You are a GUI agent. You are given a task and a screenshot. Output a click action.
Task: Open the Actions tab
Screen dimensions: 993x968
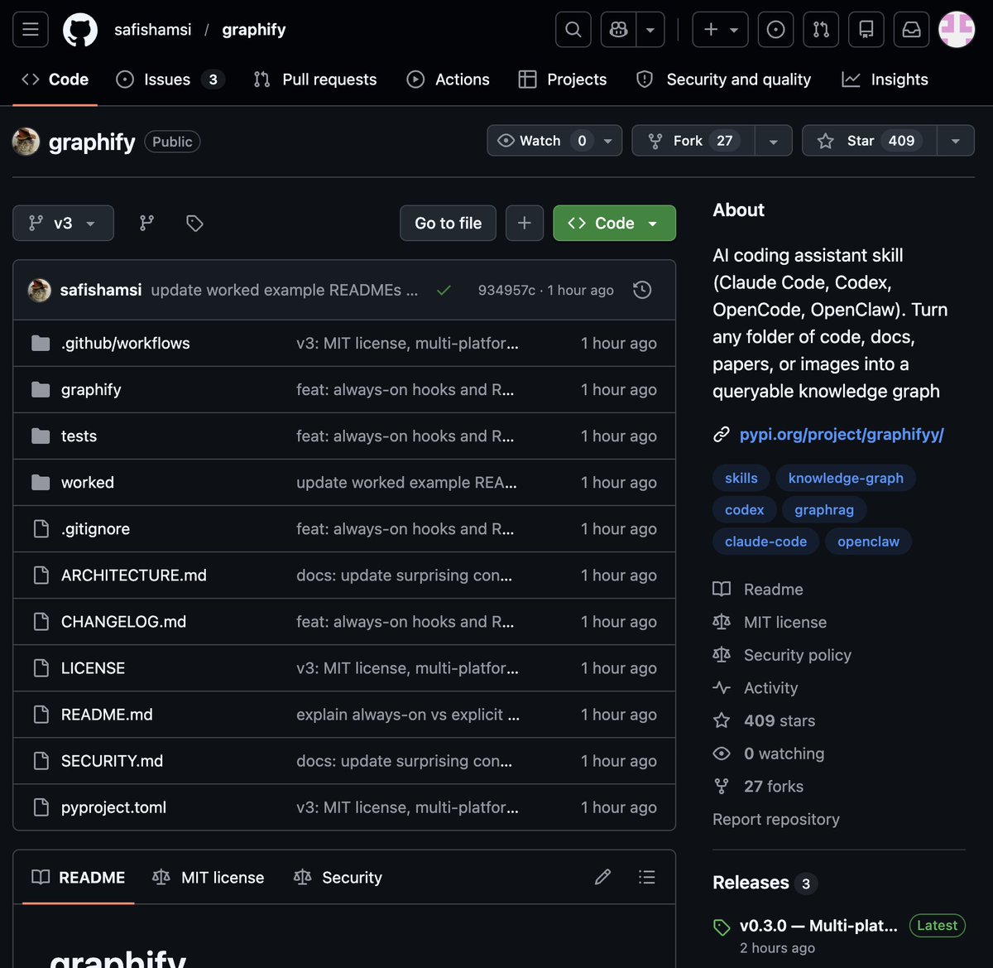click(448, 79)
